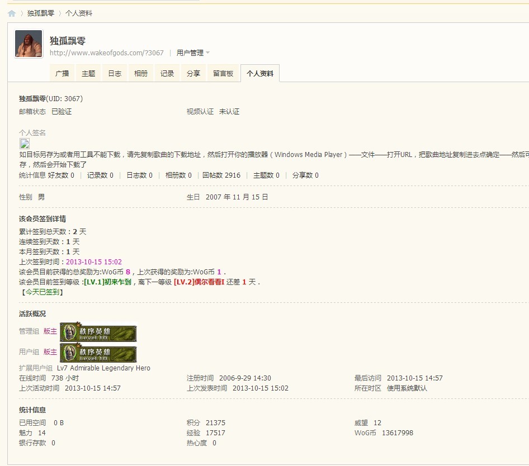The image size is (529, 466).
Task: Click the [LV.1]初来乍到 level text
Action: pyautogui.click(x=107, y=282)
